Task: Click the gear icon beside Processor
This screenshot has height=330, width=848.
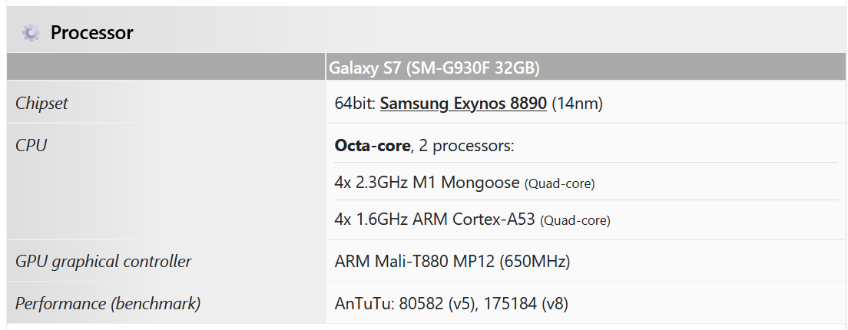Action: point(31,33)
